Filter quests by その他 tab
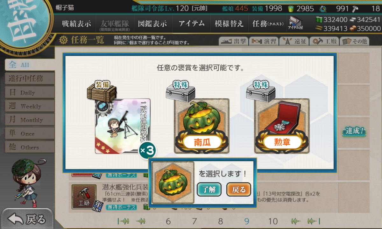 (x=354, y=41)
